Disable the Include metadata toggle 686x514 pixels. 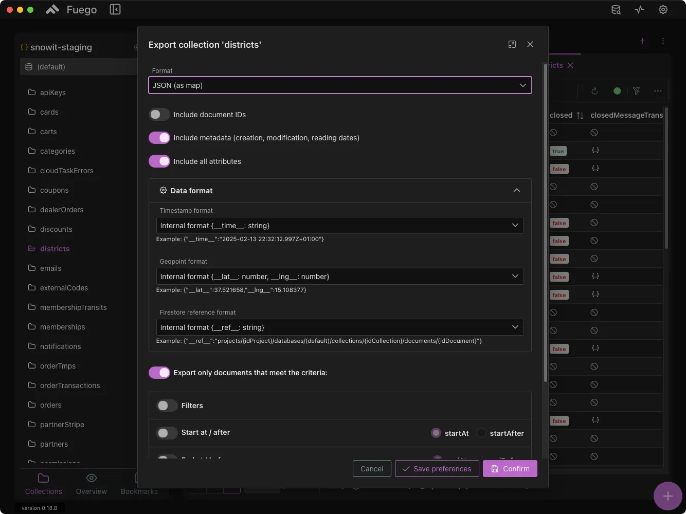pos(159,138)
